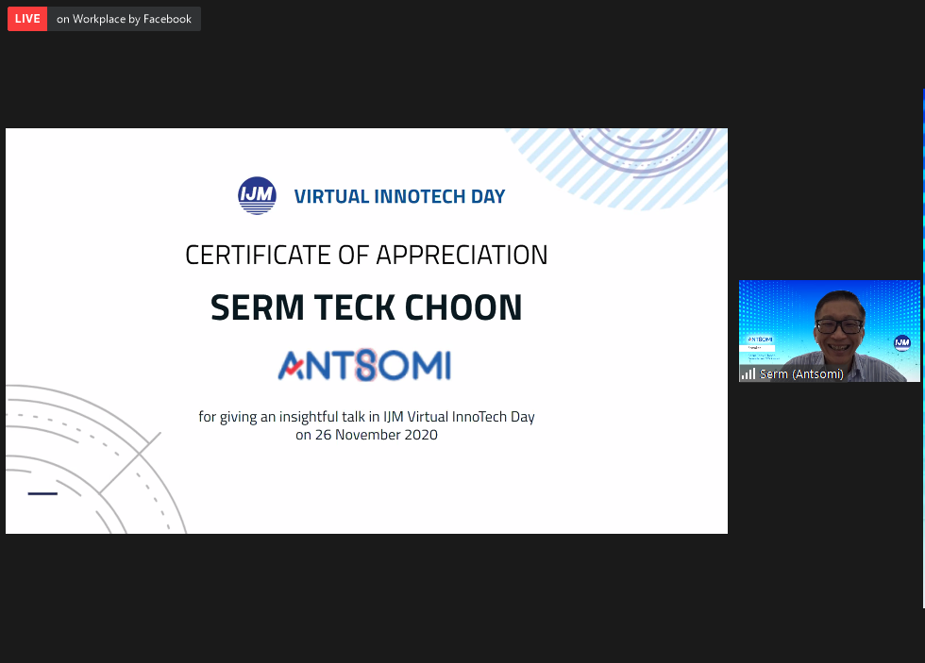
Task: Click the "on Workplace by Facebook" label
Action: [x=124, y=19]
